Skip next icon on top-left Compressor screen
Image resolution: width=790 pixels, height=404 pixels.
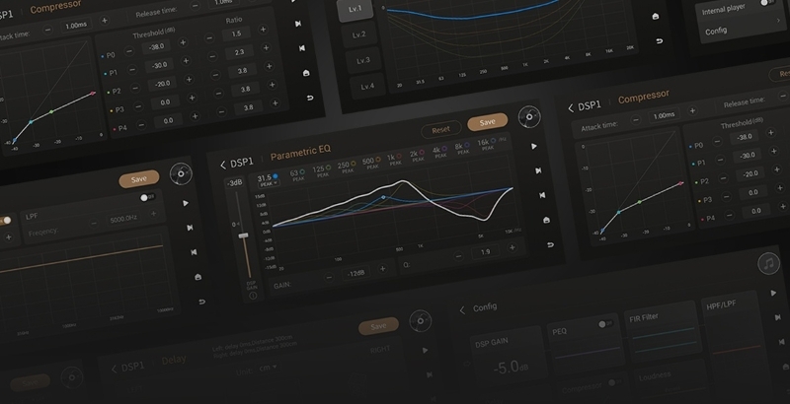click(298, 24)
